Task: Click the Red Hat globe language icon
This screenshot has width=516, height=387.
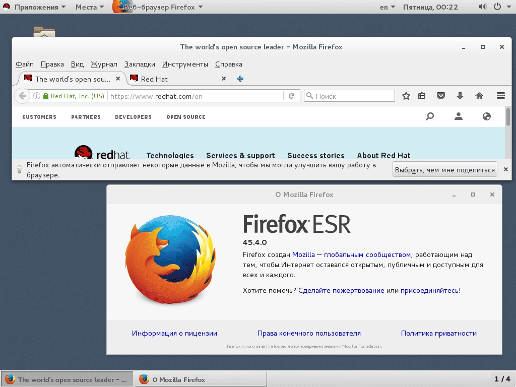Action: point(487,116)
